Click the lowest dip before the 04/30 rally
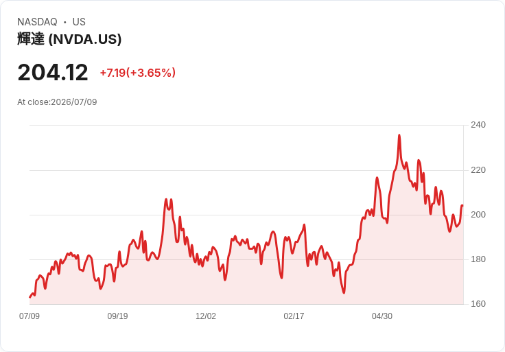The height and width of the screenshot is (352, 505). tap(344, 293)
